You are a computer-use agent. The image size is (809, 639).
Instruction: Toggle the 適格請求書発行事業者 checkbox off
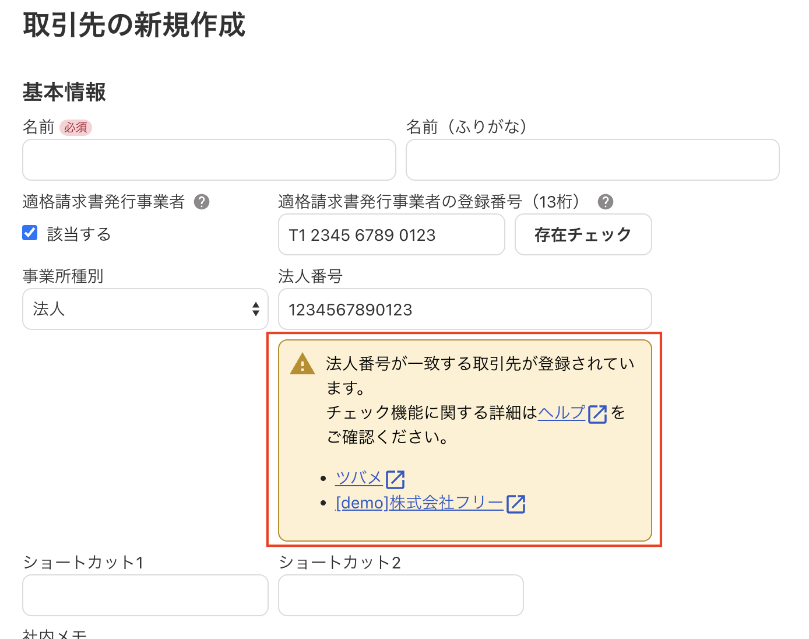pos(29,233)
